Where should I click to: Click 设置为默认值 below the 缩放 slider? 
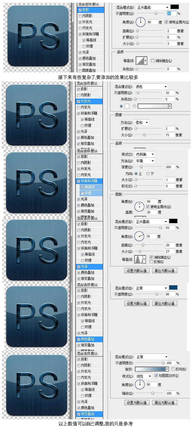click(137, 402)
